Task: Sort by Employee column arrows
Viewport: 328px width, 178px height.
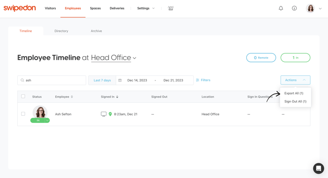Action: coord(72,97)
